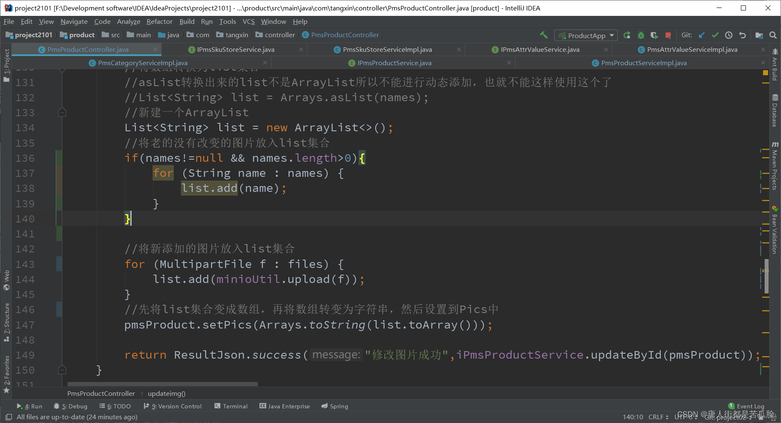This screenshot has height=423, width=781.
Task: Click tangxin package breadcrumb
Action: 232,35
